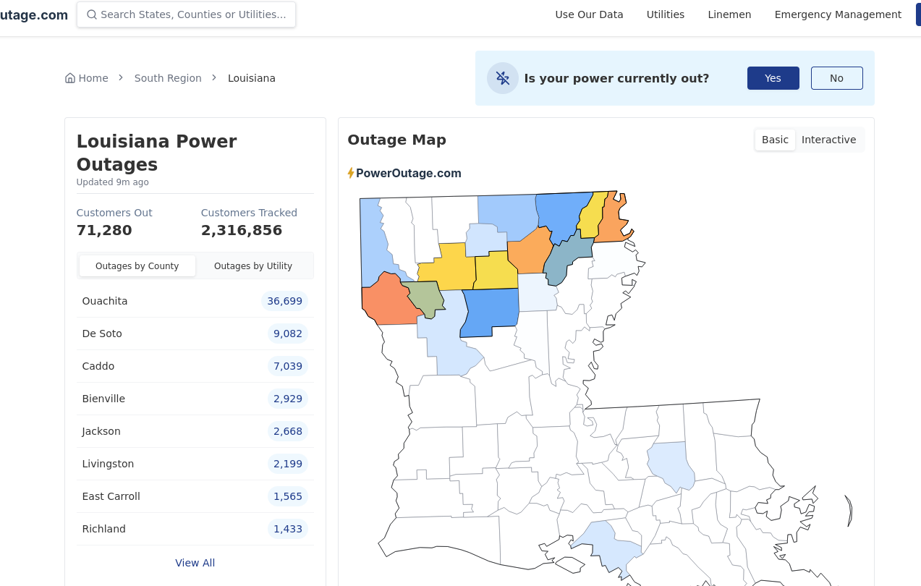Screen dimensions: 921x586
Task: Open the Use Our Data menu
Action: click(589, 14)
